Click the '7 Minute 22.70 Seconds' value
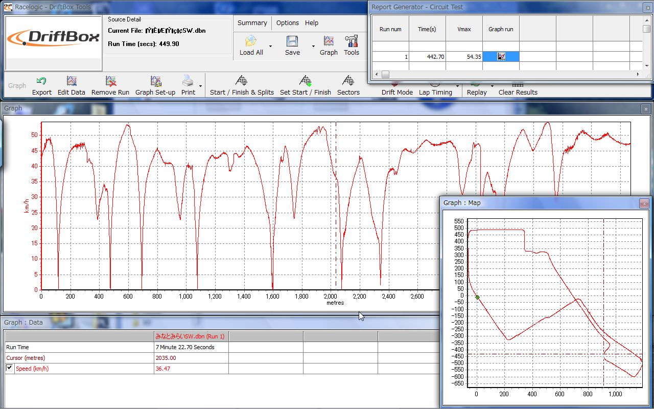 click(x=185, y=347)
